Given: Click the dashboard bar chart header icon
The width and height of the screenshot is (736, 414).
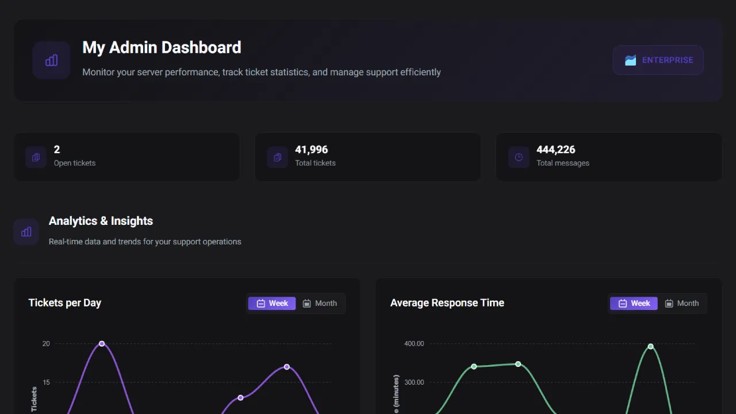Looking at the screenshot, I should pyautogui.click(x=52, y=60).
